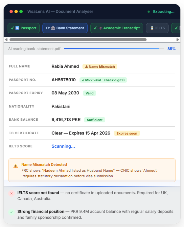Click the hourglass icon in the IELTS tab
The image size is (184, 227).
[152, 28]
